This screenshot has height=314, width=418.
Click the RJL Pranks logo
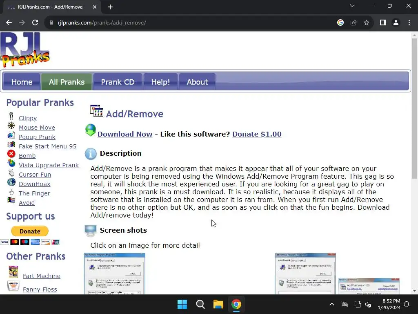click(25, 49)
